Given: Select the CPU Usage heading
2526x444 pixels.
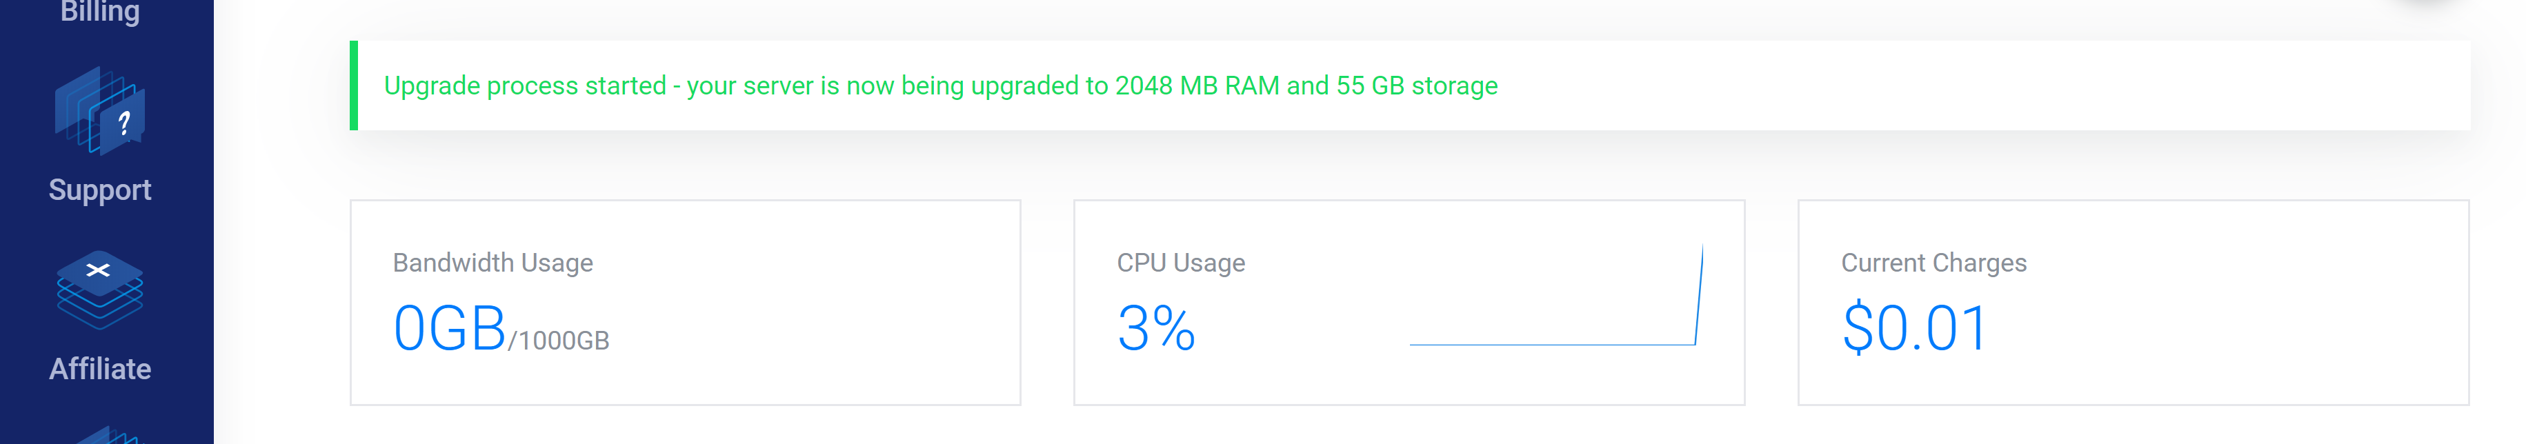Looking at the screenshot, I should coord(1181,263).
